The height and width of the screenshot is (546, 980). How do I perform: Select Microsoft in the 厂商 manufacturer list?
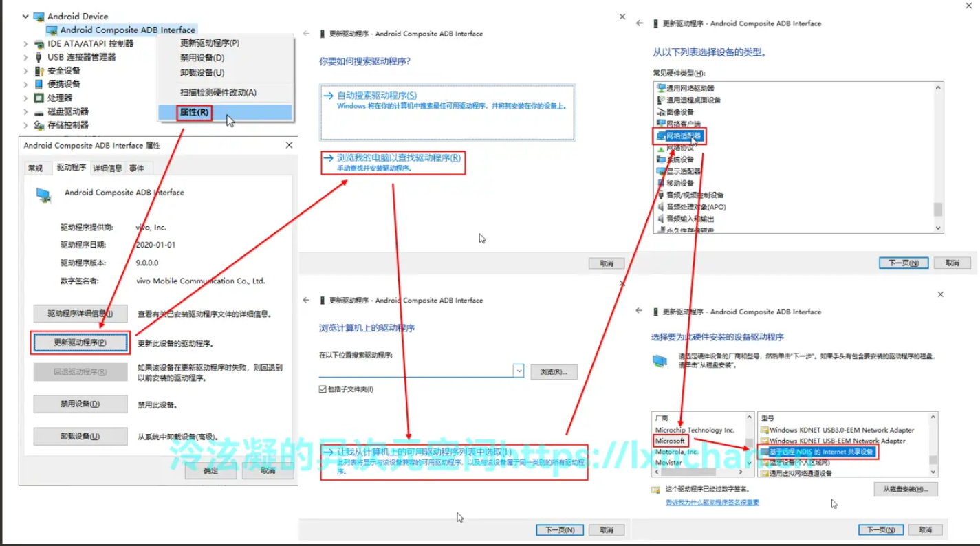pyautogui.click(x=670, y=441)
